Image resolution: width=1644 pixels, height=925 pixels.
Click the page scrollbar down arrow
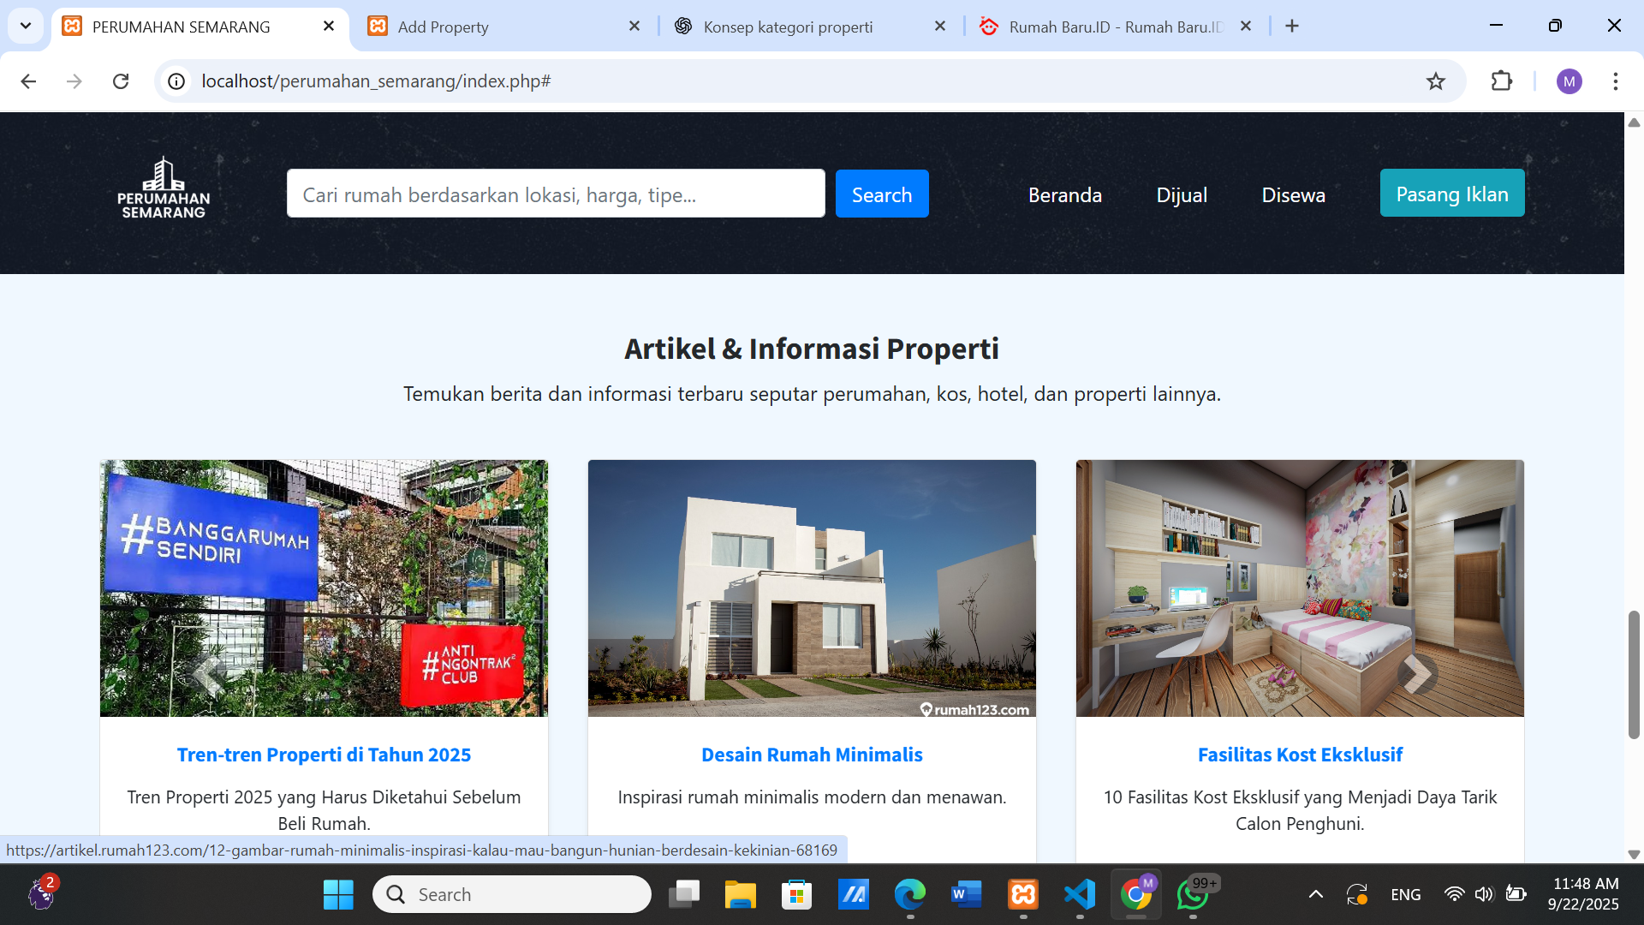pyautogui.click(x=1634, y=853)
